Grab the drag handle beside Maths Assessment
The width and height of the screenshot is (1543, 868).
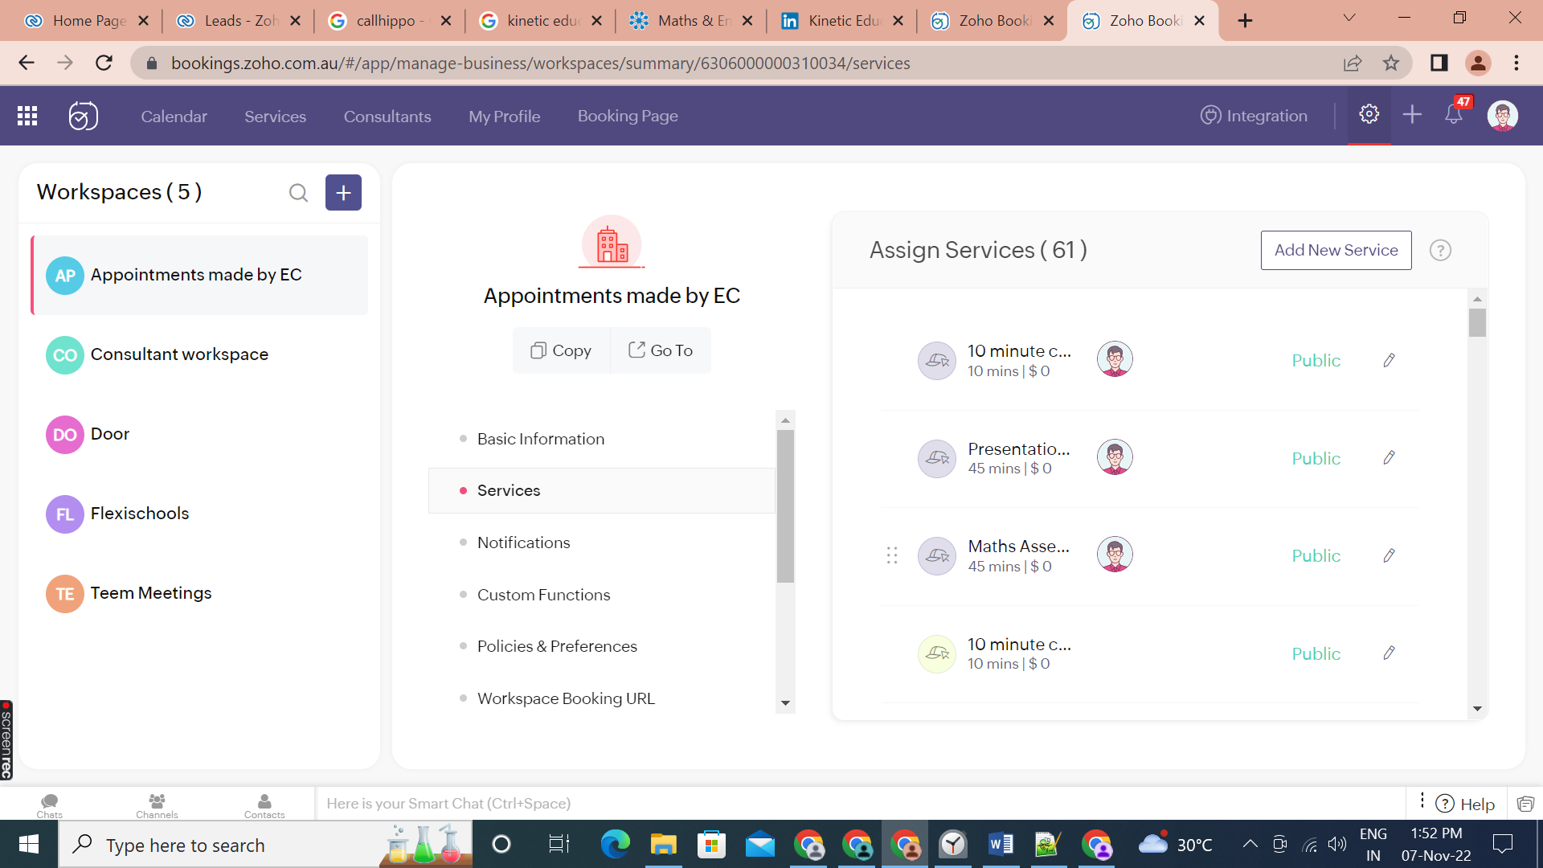[x=892, y=555]
